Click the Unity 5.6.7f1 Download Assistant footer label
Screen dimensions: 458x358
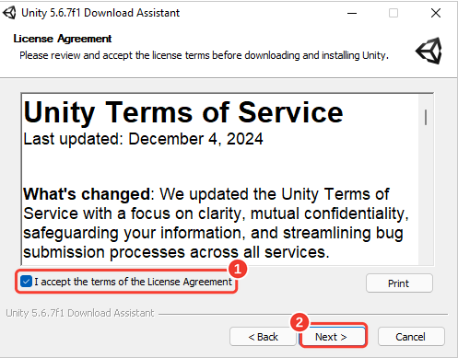pyautogui.click(x=79, y=313)
